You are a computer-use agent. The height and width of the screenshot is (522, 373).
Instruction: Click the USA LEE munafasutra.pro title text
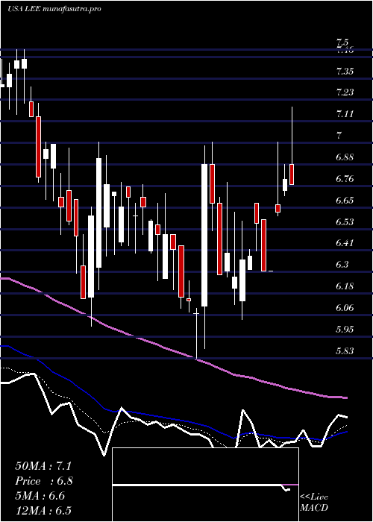click(x=54, y=9)
